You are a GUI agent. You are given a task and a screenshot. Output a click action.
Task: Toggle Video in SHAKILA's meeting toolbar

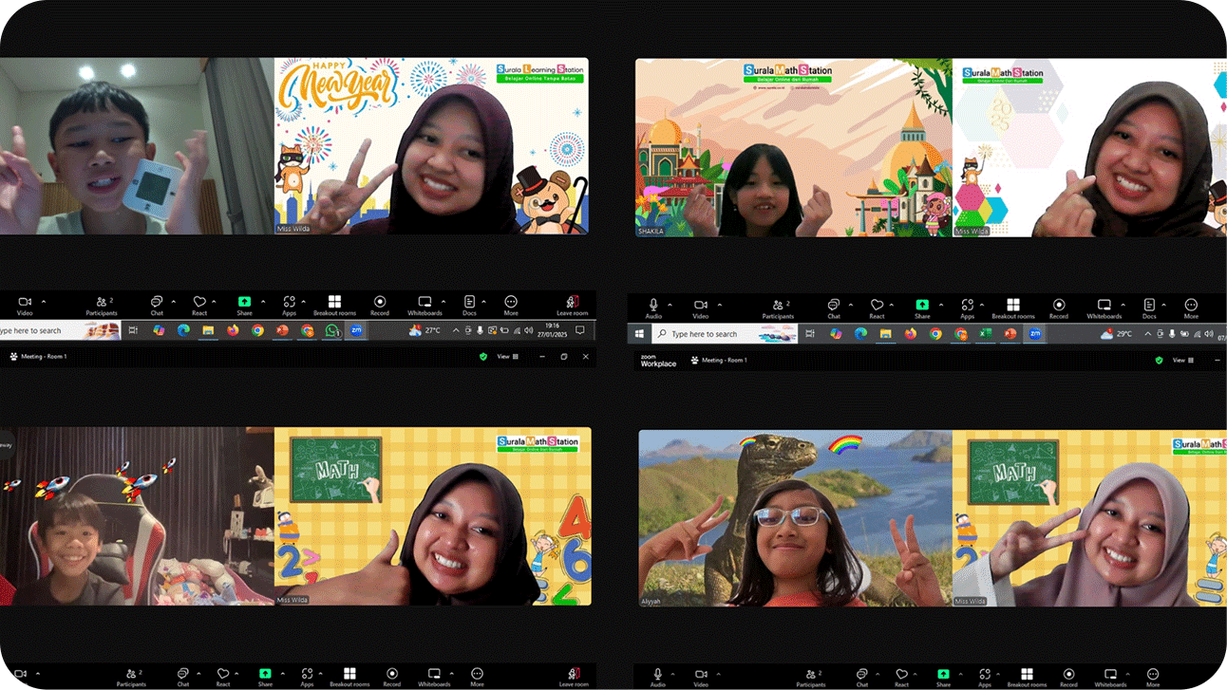point(701,308)
